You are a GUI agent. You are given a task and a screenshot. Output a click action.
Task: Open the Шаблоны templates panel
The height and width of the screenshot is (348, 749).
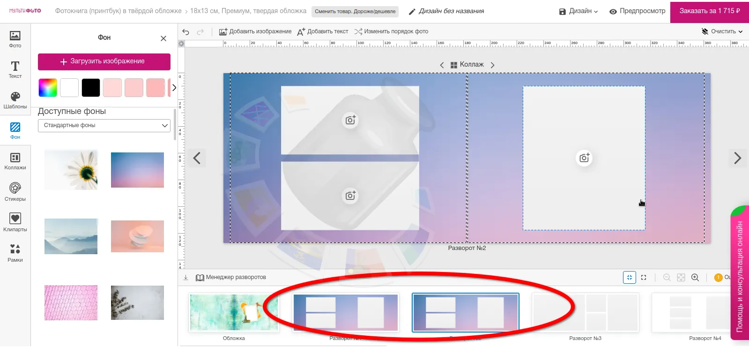[15, 100]
